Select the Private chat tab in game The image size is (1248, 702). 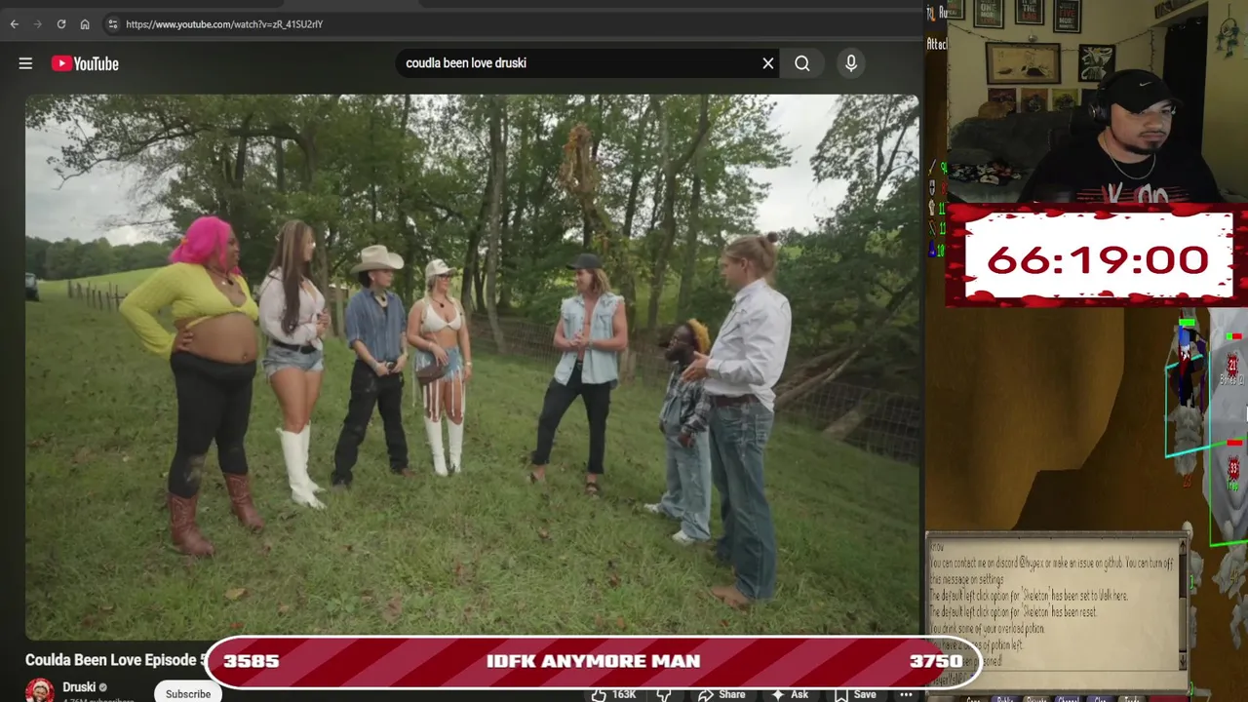click(x=1037, y=698)
